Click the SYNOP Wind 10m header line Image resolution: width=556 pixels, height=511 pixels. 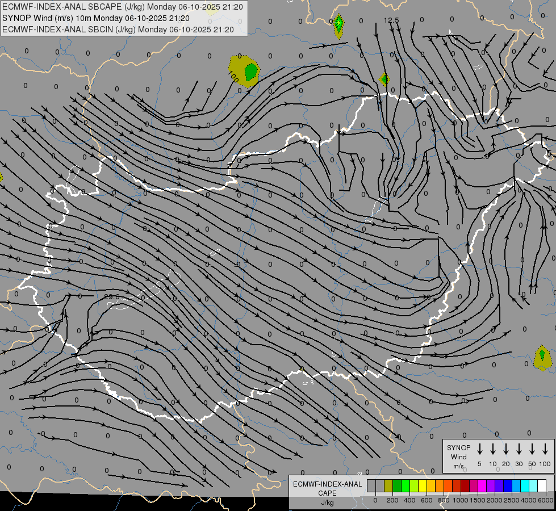[96, 18]
